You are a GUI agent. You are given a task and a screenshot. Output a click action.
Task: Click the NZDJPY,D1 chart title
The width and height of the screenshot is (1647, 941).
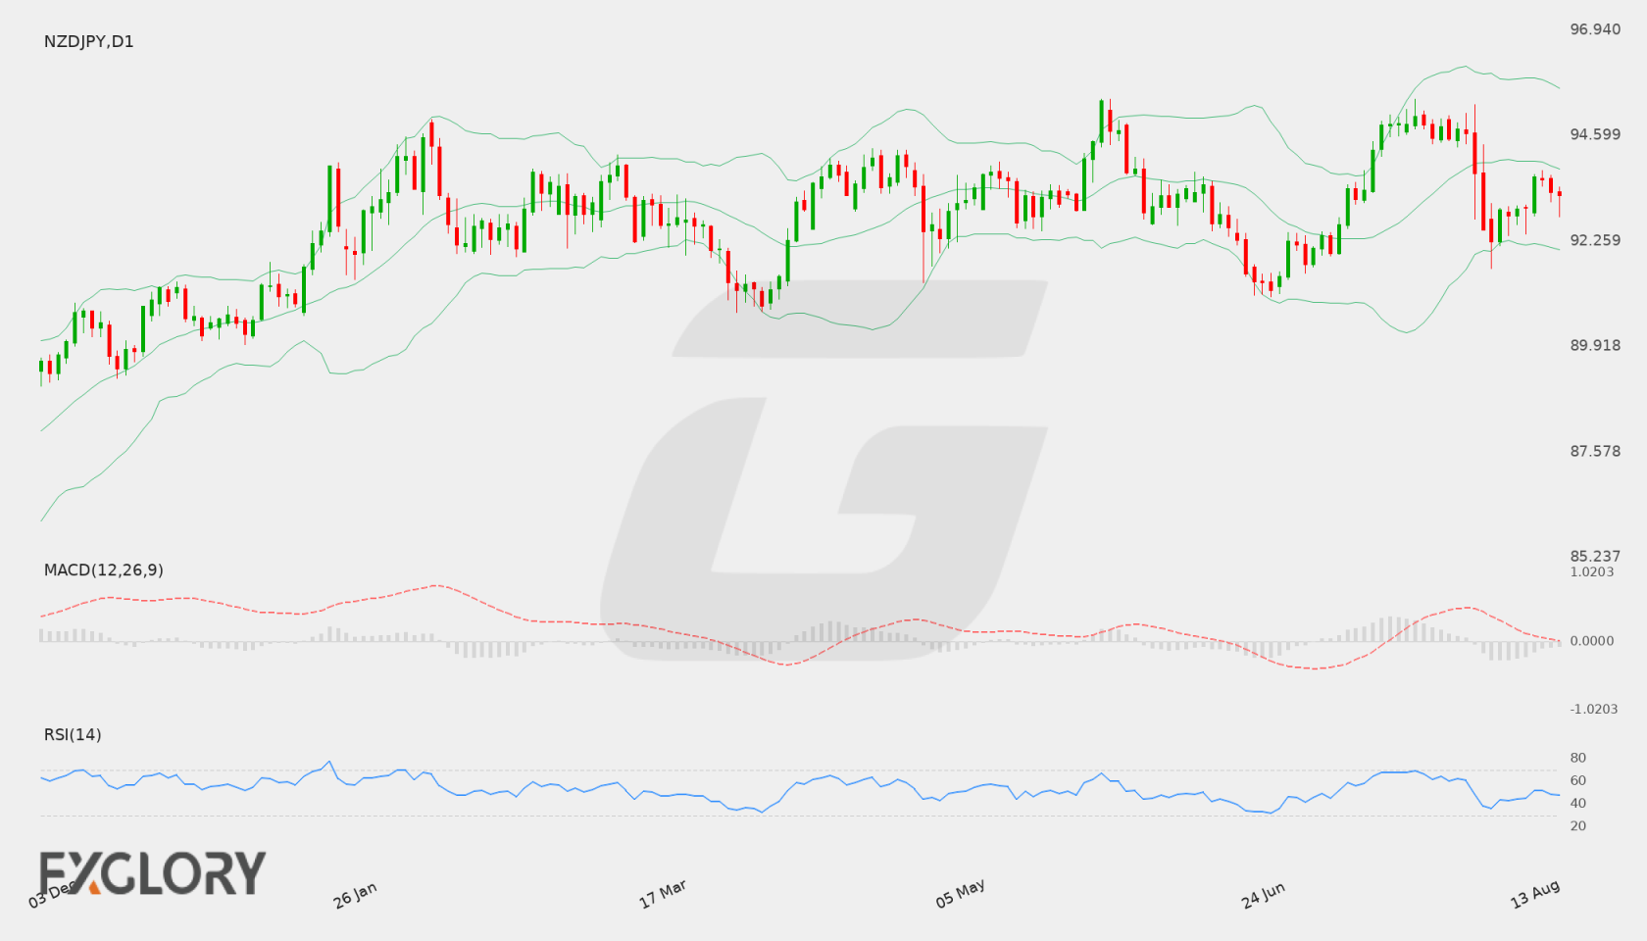(88, 42)
